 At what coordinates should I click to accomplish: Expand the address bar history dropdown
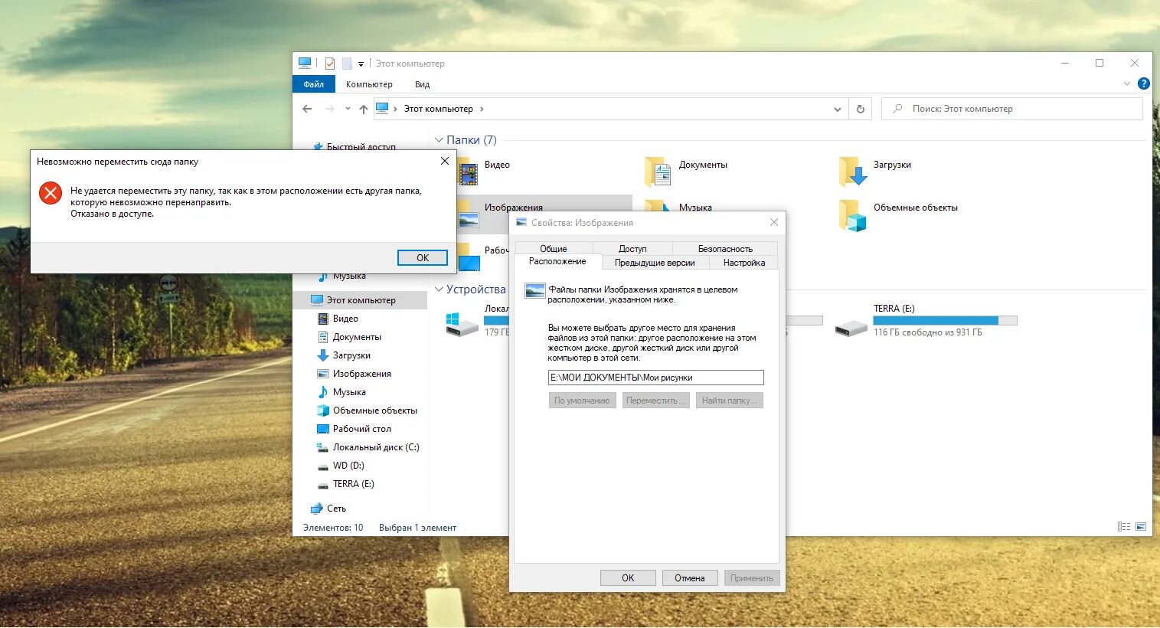click(x=838, y=110)
